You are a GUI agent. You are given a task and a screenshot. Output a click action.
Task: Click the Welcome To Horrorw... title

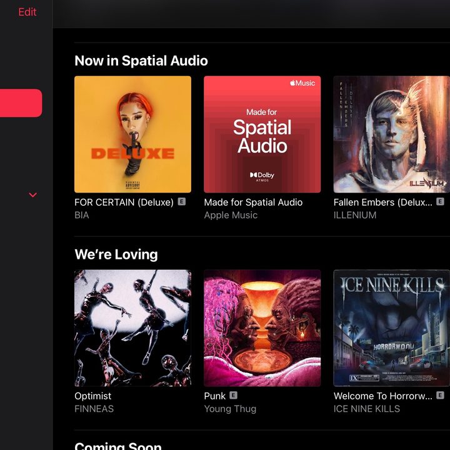pos(383,396)
